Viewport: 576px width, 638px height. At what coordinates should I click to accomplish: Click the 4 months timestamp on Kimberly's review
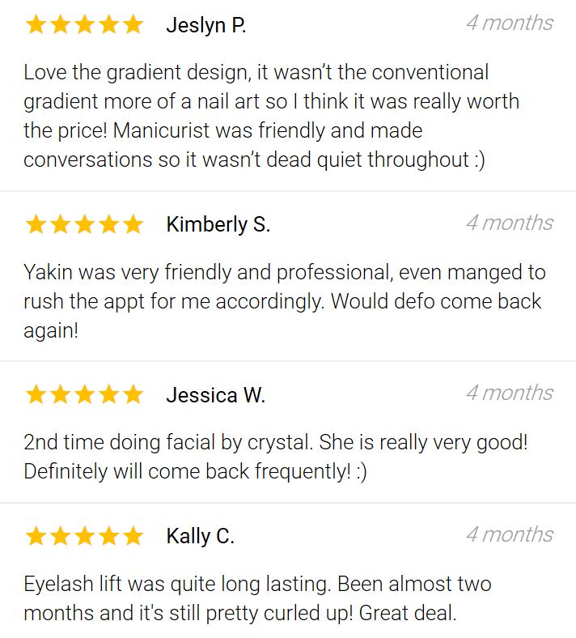coord(510,223)
